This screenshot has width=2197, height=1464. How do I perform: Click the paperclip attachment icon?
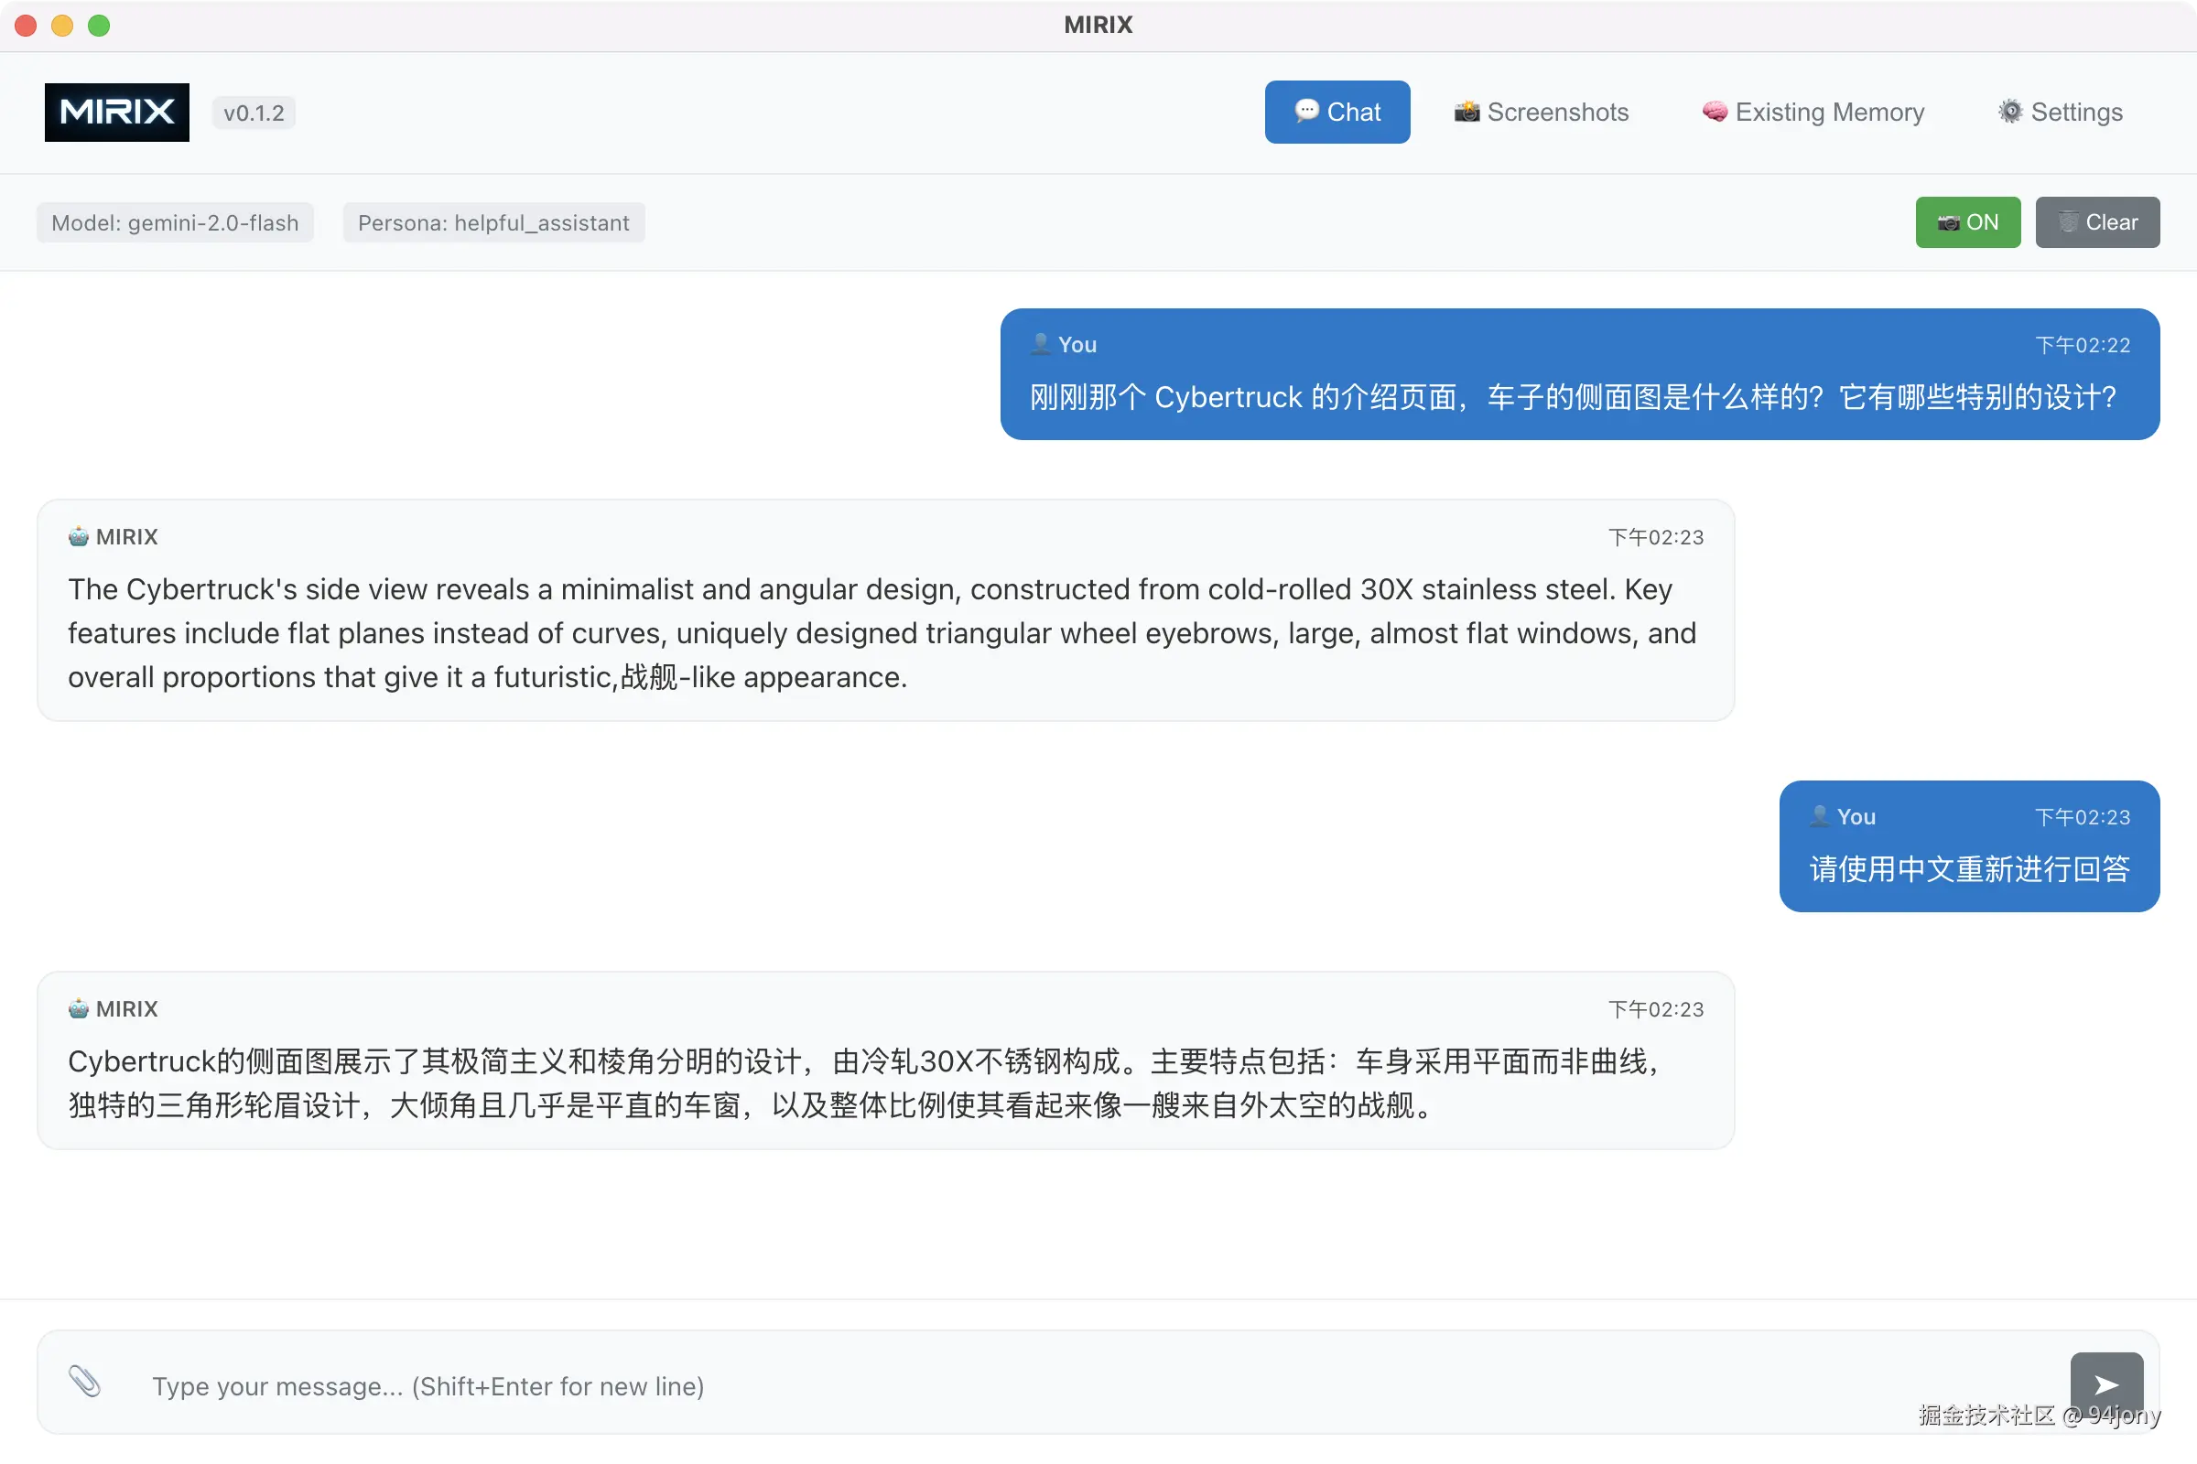[x=84, y=1381]
